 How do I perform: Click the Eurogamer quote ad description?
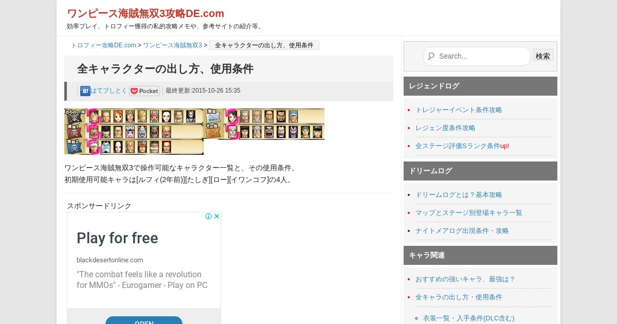point(142,280)
